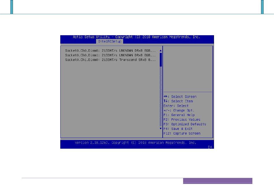Click the "F3: Optimized Defaults" line
274x194 pixels.
point(185,124)
